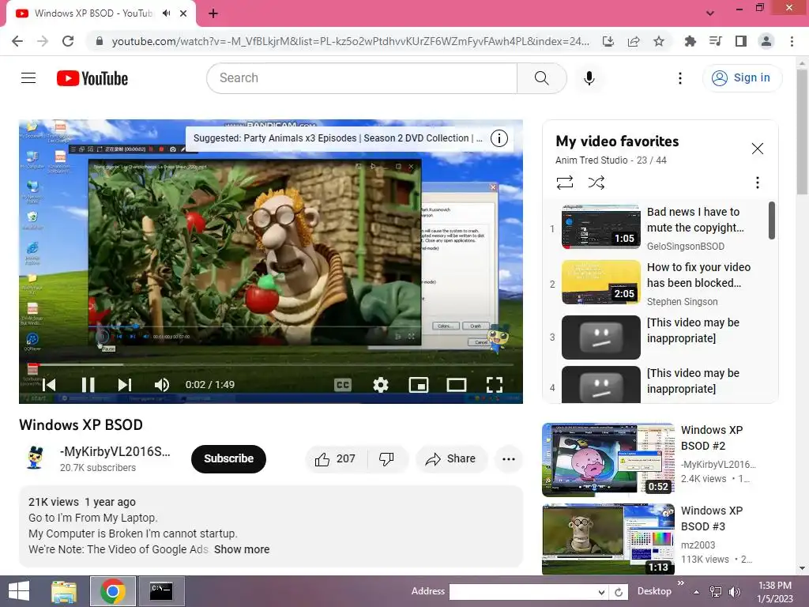Open Windows XP BSOD #3 recommended video
Viewport: 809px width, 607px height.
[x=660, y=539]
